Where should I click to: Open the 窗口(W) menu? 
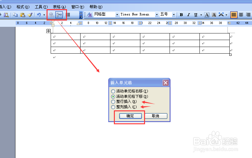(x=78, y=7)
